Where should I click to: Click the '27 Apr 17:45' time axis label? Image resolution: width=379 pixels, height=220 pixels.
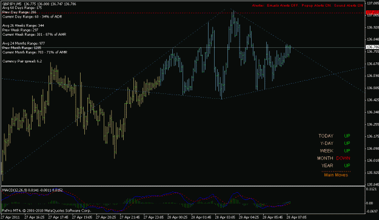(58, 218)
